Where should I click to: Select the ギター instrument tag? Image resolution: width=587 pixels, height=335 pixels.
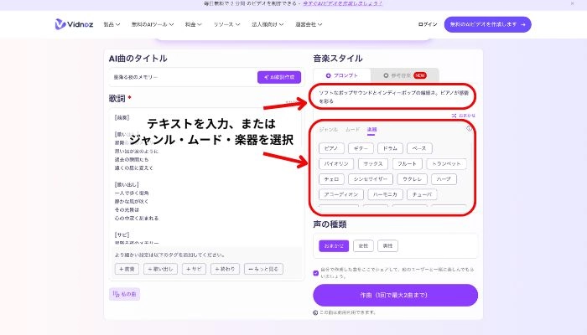[361, 148]
